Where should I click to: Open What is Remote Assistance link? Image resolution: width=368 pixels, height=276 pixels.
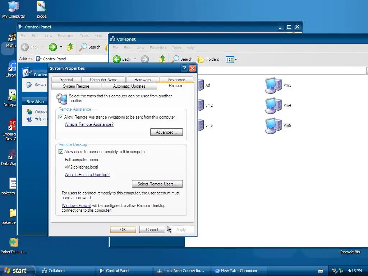tap(89, 124)
